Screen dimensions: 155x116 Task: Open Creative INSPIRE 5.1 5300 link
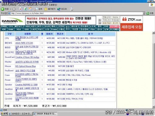click(x=26, y=85)
